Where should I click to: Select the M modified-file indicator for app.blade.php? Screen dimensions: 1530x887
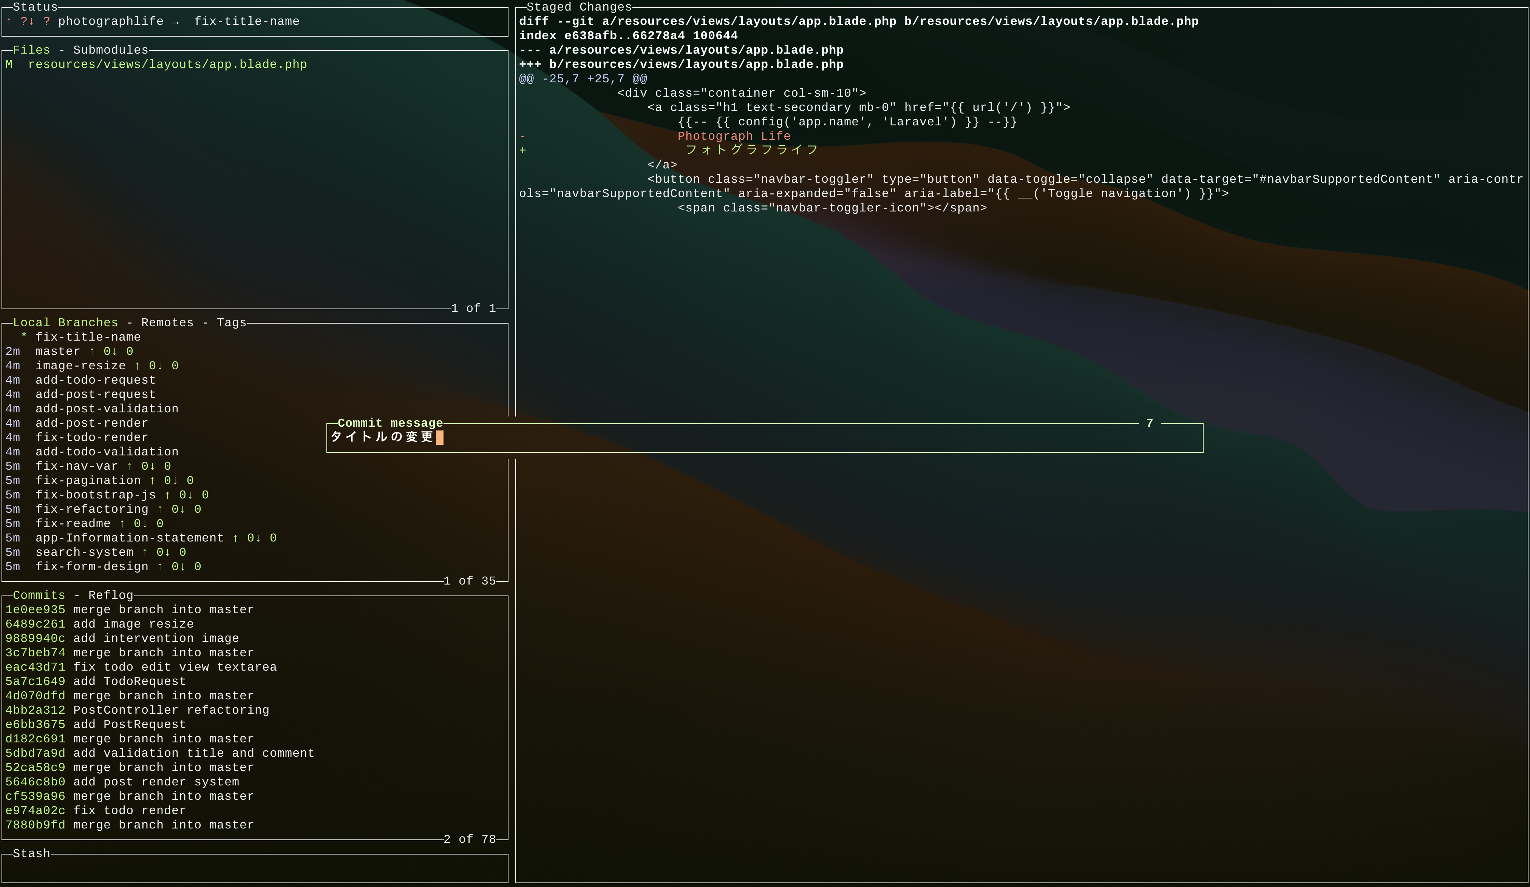8,64
